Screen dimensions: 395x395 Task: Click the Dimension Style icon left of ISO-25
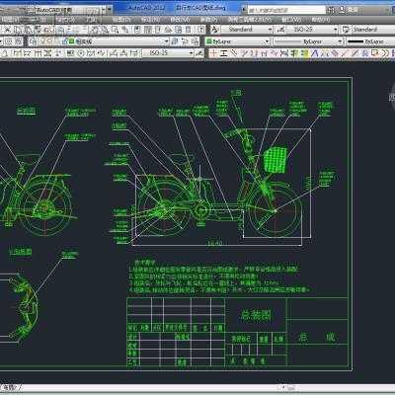(280, 30)
